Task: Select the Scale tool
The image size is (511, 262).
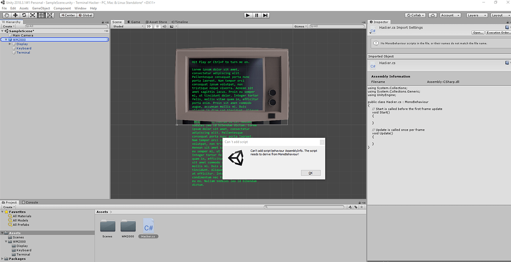Action: click(32, 15)
